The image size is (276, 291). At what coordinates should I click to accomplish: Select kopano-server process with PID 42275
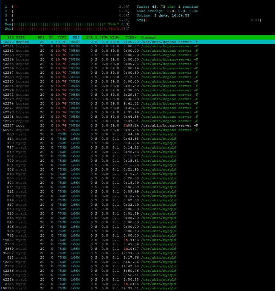pyautogui.click(x=138, y=117)
